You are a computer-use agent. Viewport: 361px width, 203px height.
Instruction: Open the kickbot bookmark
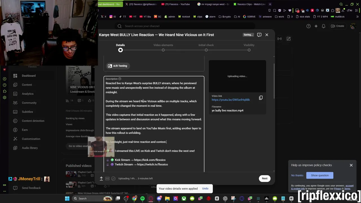tap(184, 17)
